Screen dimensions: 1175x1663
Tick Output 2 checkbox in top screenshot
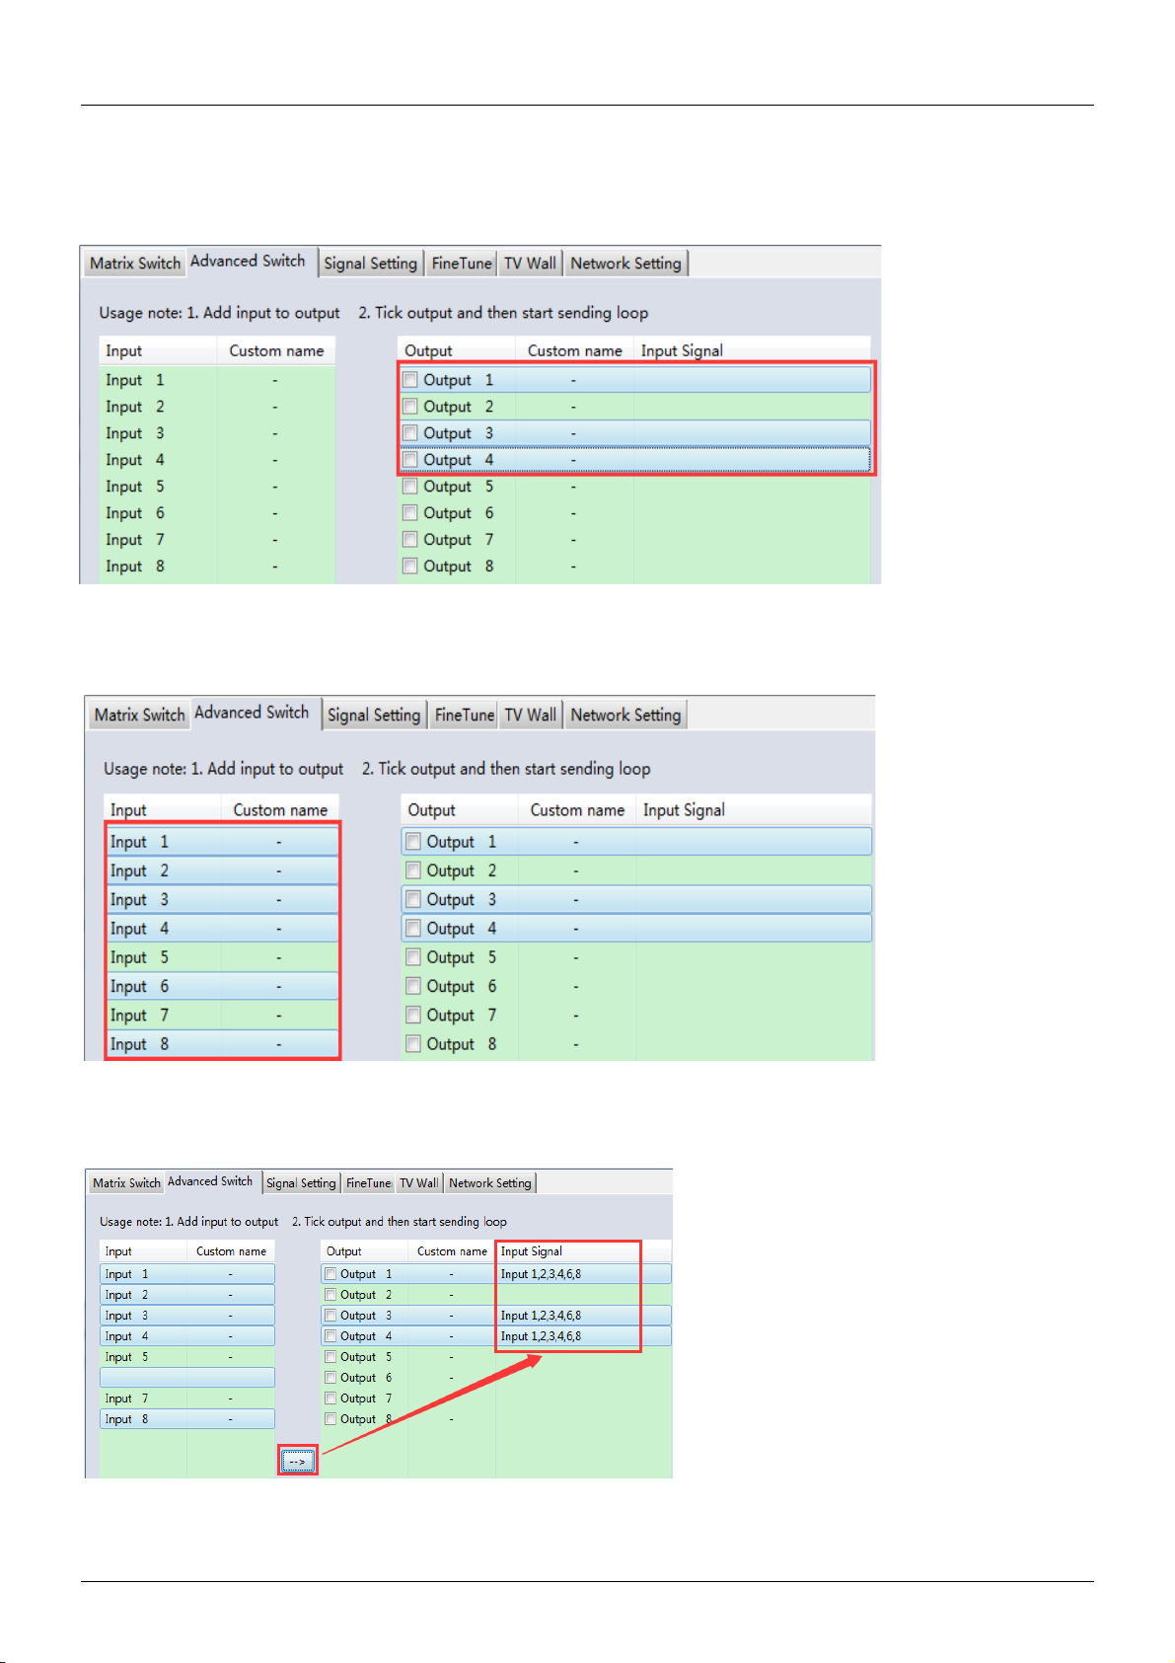click(x=410, y=407)
